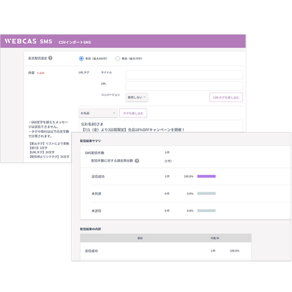Click the URLタグを差し込む button

pos(226,97)
